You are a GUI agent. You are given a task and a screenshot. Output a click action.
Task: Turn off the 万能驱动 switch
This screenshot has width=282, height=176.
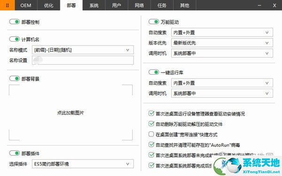click(x=154, y=22)
